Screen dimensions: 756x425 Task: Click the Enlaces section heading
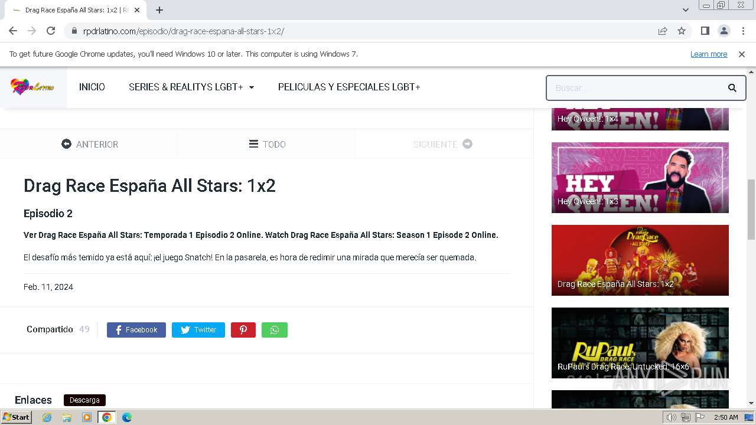pos(33,400)
